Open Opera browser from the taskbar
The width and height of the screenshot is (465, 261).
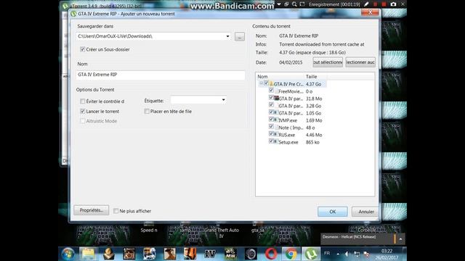[271, 254]
